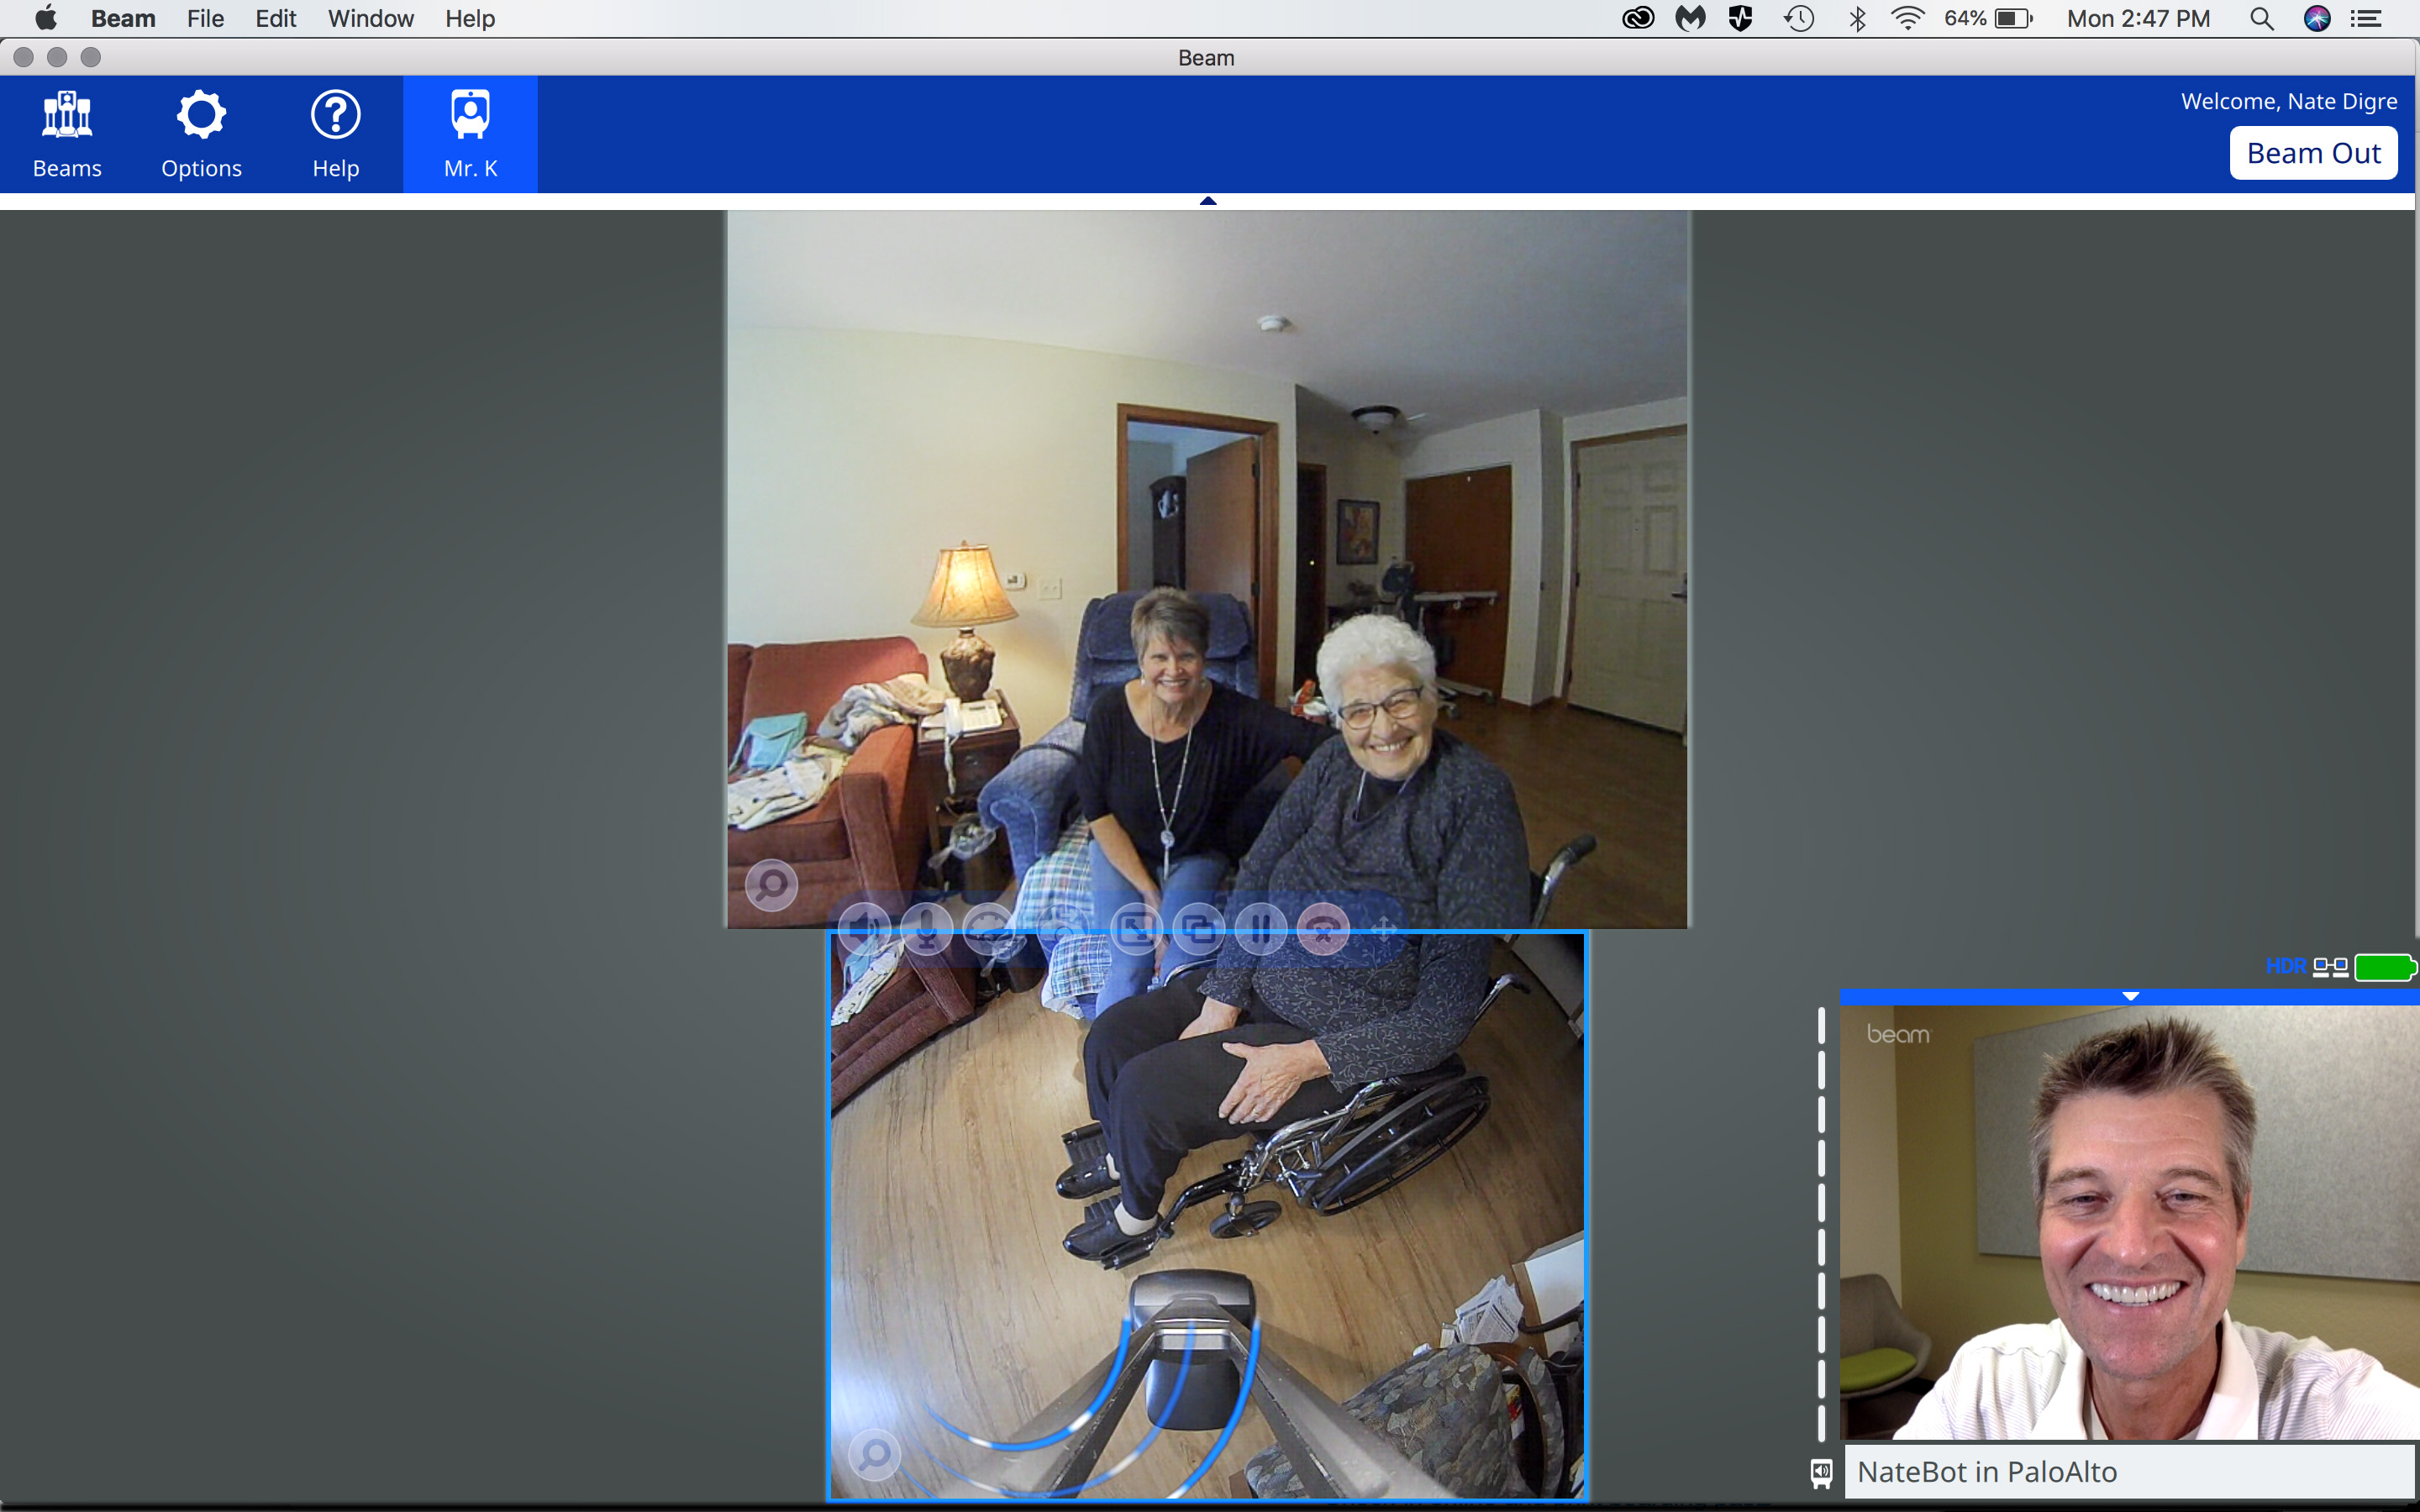Click the Malwarebytes menu bar icon
The height and width of the screenshot is (1512, 2420).
1690,18
